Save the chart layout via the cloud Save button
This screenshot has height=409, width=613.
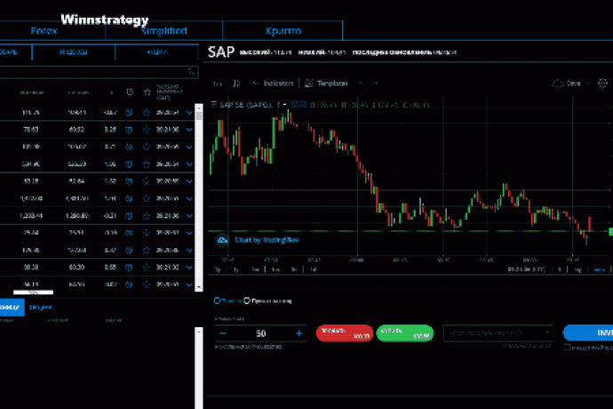click(x=566, y=84)
